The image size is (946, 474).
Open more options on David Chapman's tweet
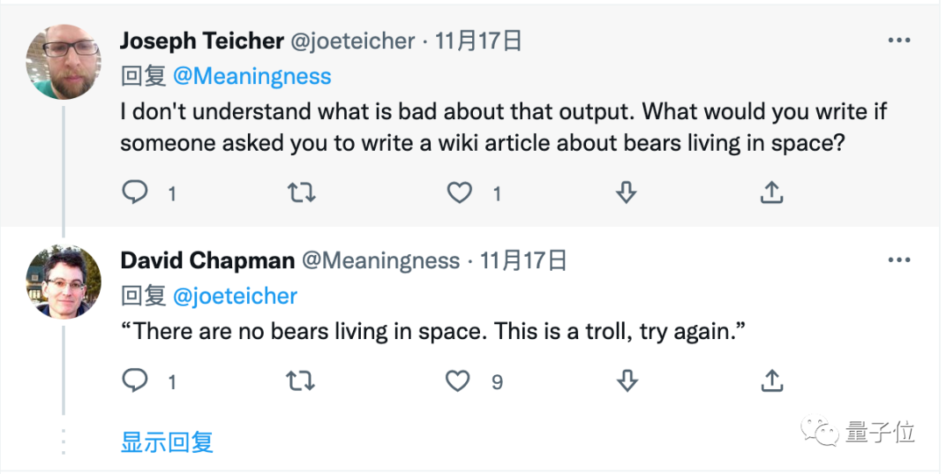(899, 260)
